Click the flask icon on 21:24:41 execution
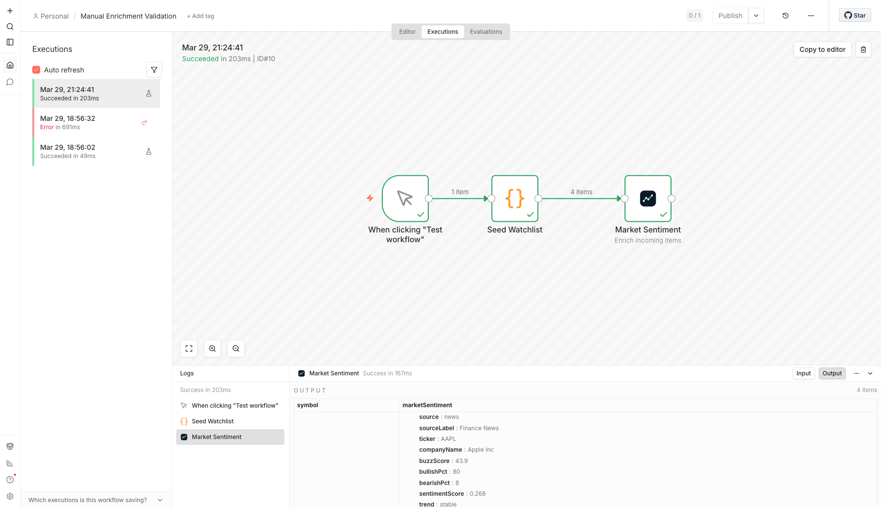 [149, 93]
